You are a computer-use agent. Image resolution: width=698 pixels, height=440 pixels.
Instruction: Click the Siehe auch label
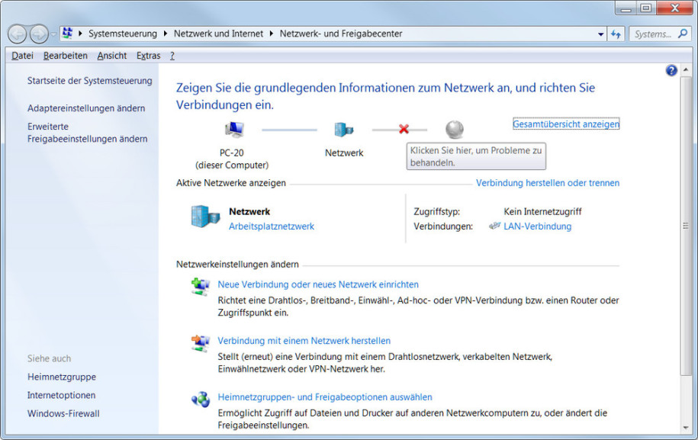[49, 358]
